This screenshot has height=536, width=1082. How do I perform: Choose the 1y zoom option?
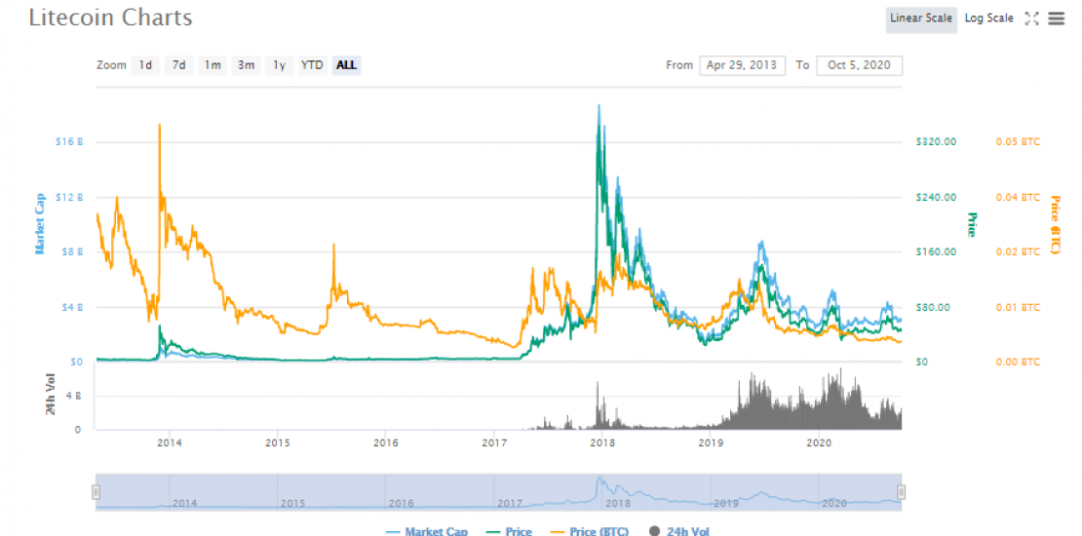pos(279,65)
